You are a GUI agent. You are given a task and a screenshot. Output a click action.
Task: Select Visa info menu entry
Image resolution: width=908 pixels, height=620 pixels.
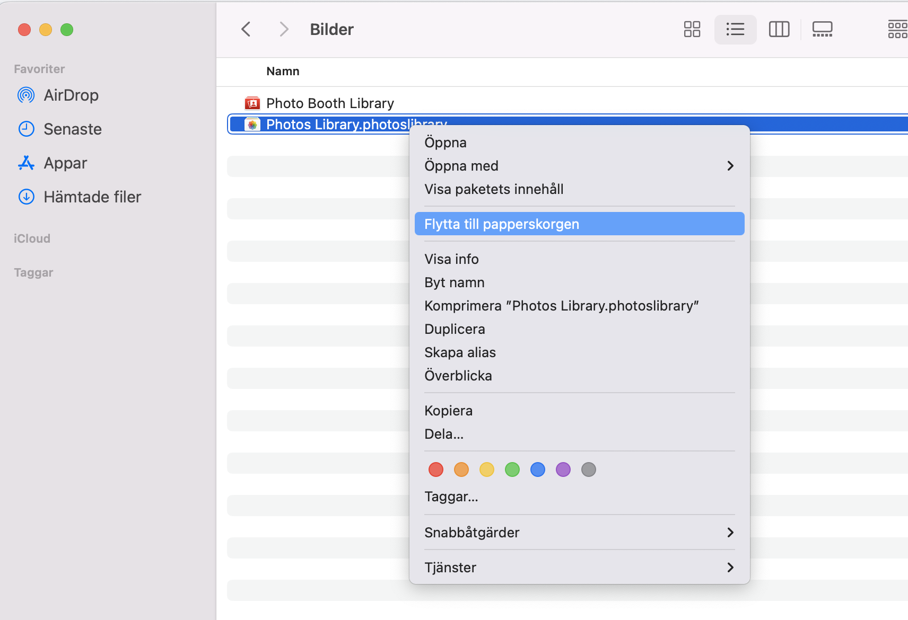[579, 259]
